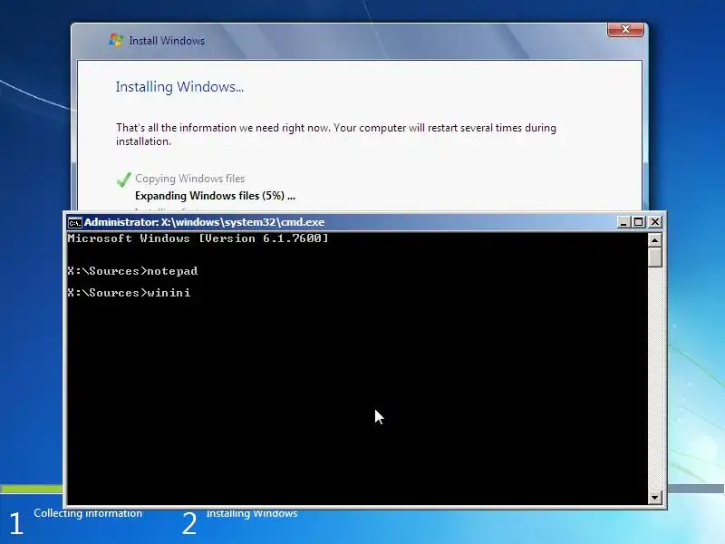Image resolution: width=725 pixels, height=544 pixels.
Task: Click the 'Installing Windows...' heading
Action: pyautogui.click(x=179, y=86)
